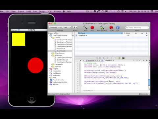Open the Action gear menu
Image resolution: width=158 pixels, height=119 pixels.
click(x=75, y=27)
